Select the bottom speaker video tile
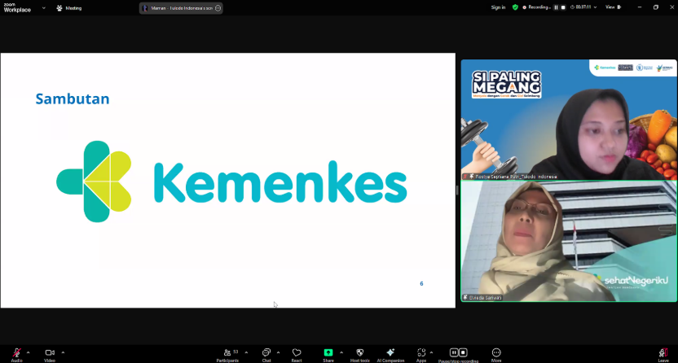Screen dimensions: 678x363 (569, 241)
